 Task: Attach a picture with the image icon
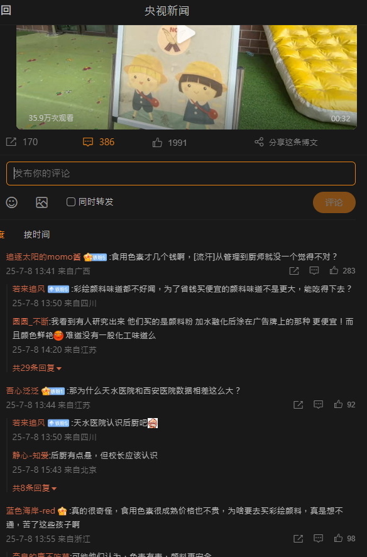(x=42, y=202)
